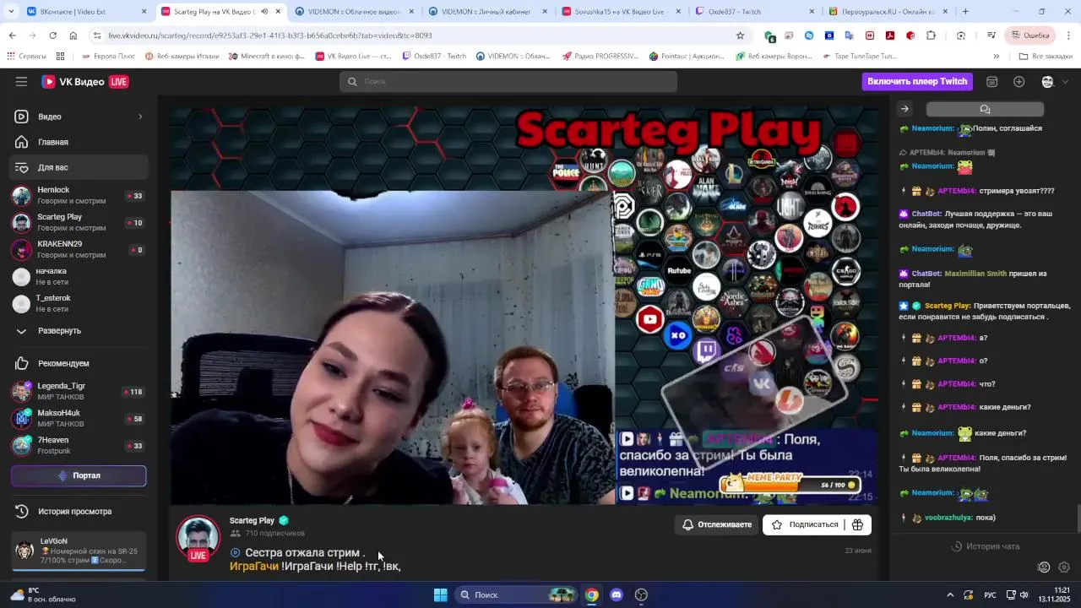Screen dimensions: 1081x608
Task: Open chat emoji settings icon
Action: pos(1044,567)
